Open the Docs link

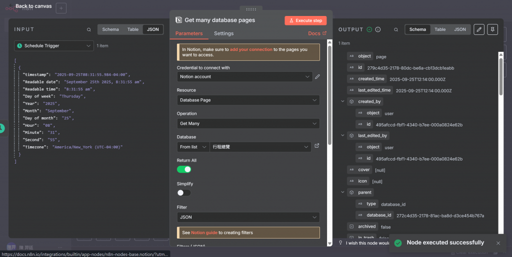click(x=317, y=33)
